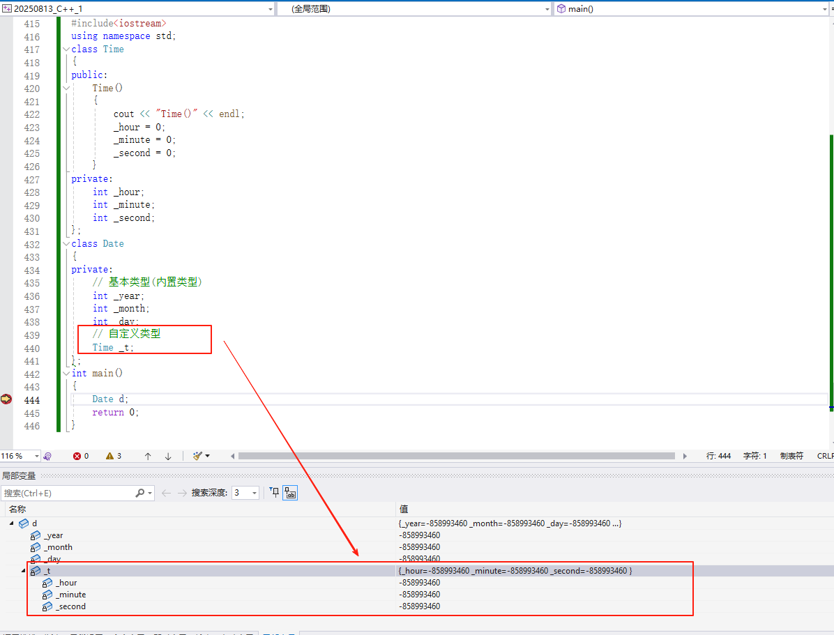Toggle the highlighted 'ab' display-format button in Locals

coord(290,493)
